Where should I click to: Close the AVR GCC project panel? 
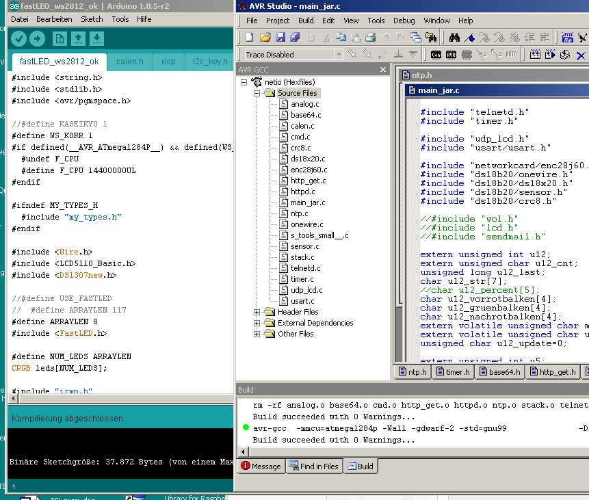383,70
